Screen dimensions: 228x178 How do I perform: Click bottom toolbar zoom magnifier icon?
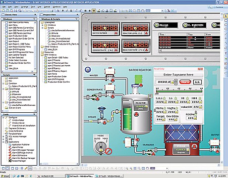coord(127,168)
